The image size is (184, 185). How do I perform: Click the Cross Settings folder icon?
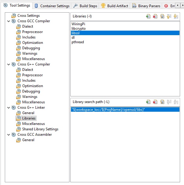(14, 16)
